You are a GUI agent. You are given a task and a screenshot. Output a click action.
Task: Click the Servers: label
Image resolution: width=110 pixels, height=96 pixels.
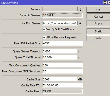(x=36, y=9)
